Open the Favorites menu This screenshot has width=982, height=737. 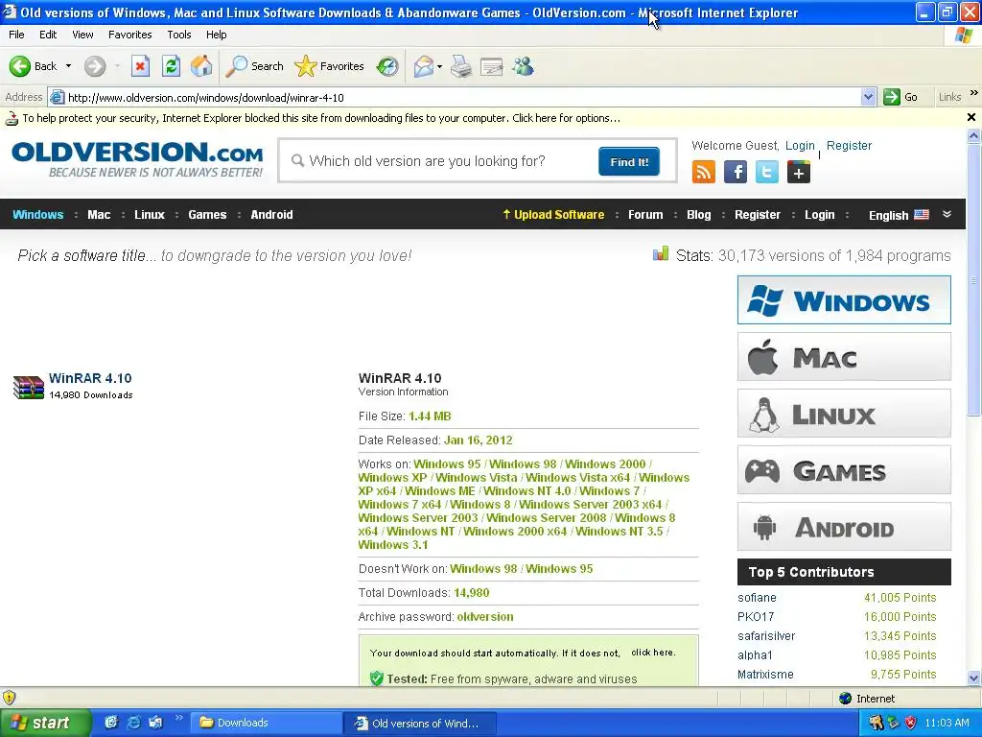coord(129,35)
